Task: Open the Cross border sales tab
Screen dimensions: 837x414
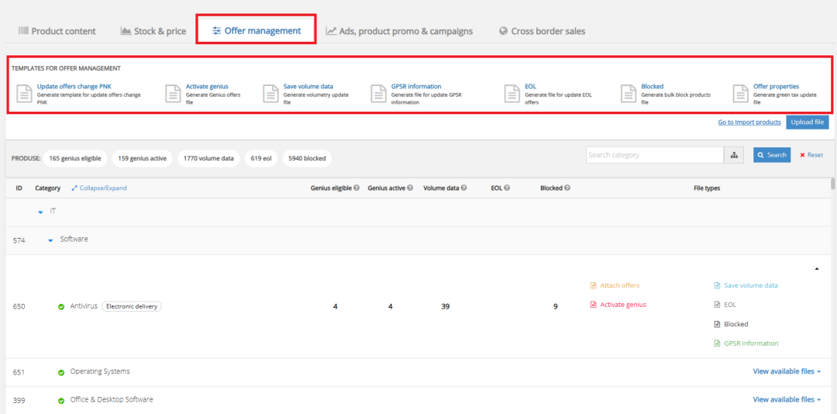Action: pyautogui.click(x=542, y=31)
